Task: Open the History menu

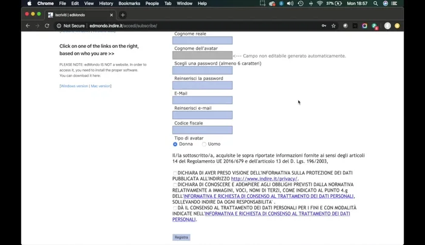Action: (x=106, y=4)
